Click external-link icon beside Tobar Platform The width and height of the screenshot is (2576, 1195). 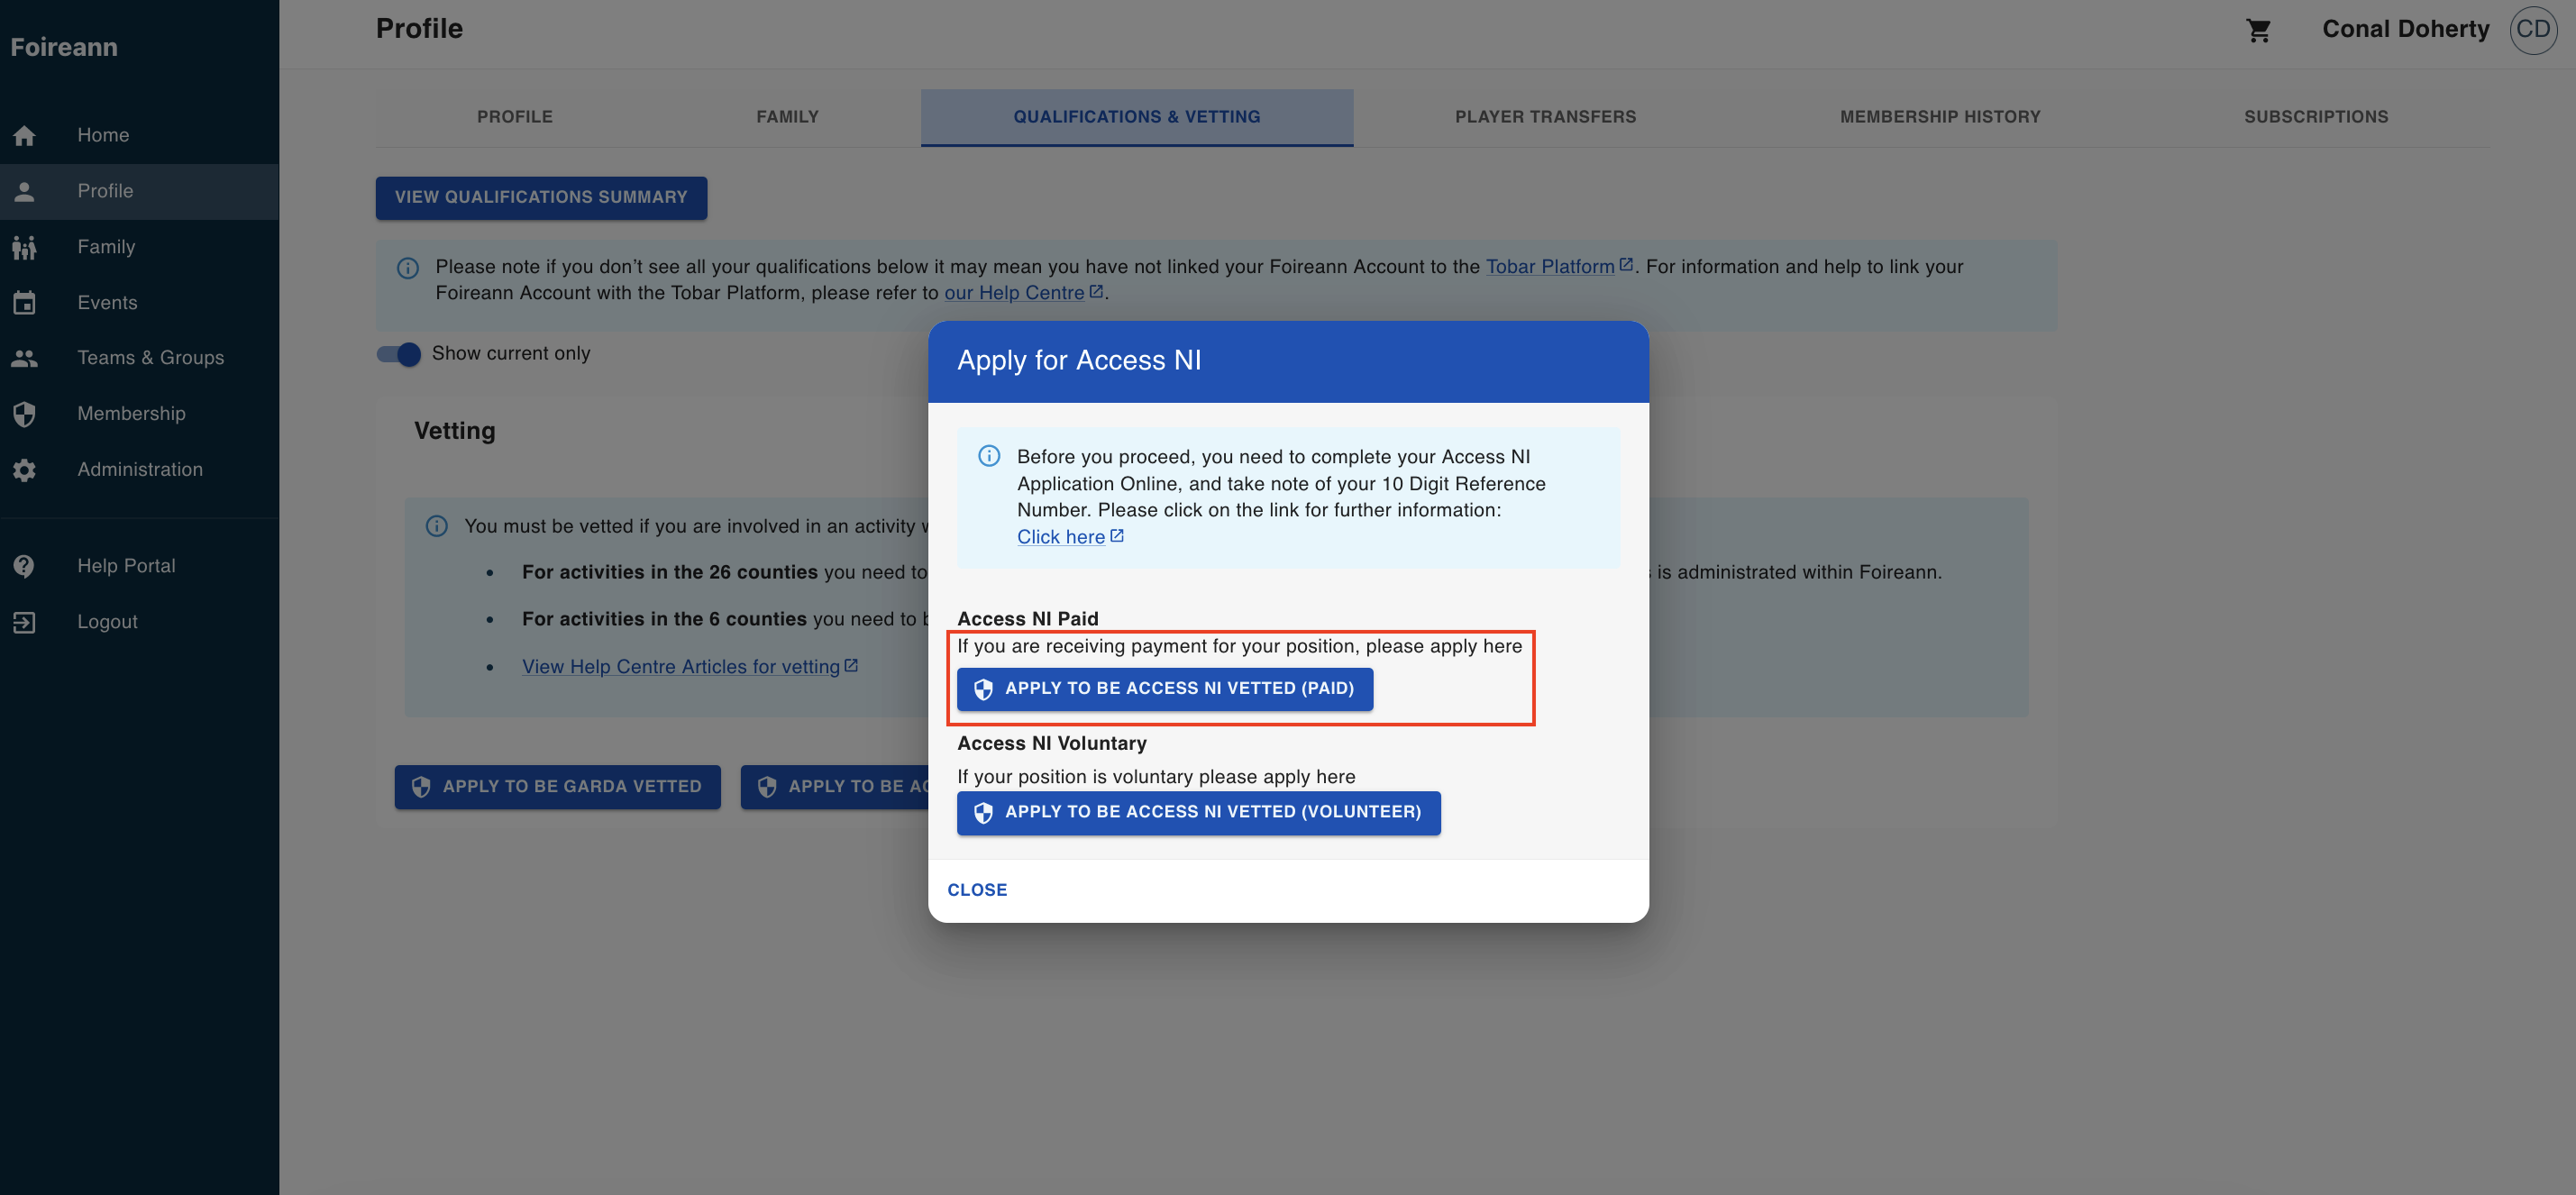[1626, 265]
